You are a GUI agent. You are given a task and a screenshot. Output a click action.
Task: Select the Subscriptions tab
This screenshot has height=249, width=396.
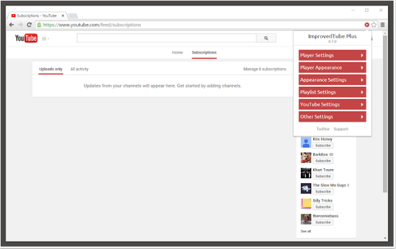(x=204, y=52)
